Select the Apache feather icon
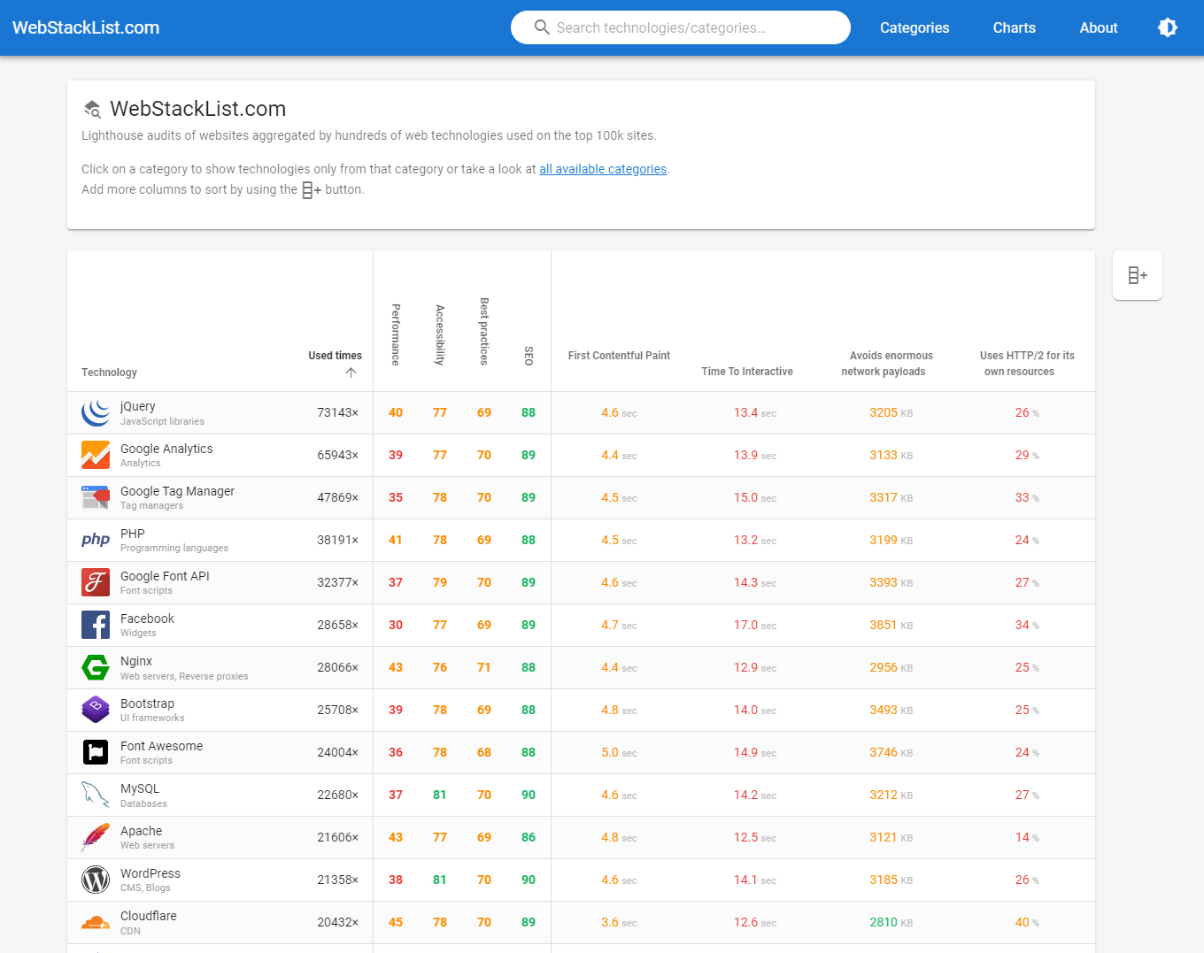 tap(95, 837)
